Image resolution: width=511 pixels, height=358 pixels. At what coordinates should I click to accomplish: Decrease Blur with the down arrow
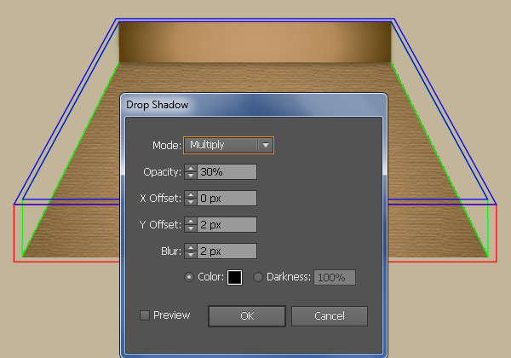(191, 255)
